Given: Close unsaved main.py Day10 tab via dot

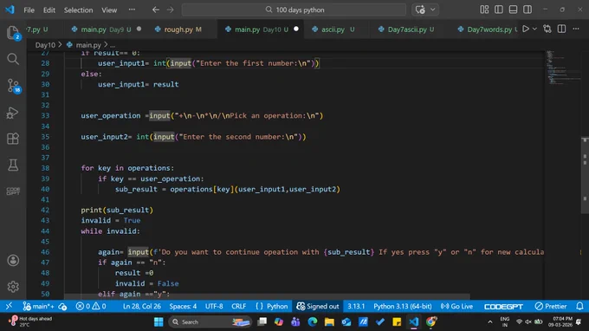Looking at the screenshot, I should point(296,29).
